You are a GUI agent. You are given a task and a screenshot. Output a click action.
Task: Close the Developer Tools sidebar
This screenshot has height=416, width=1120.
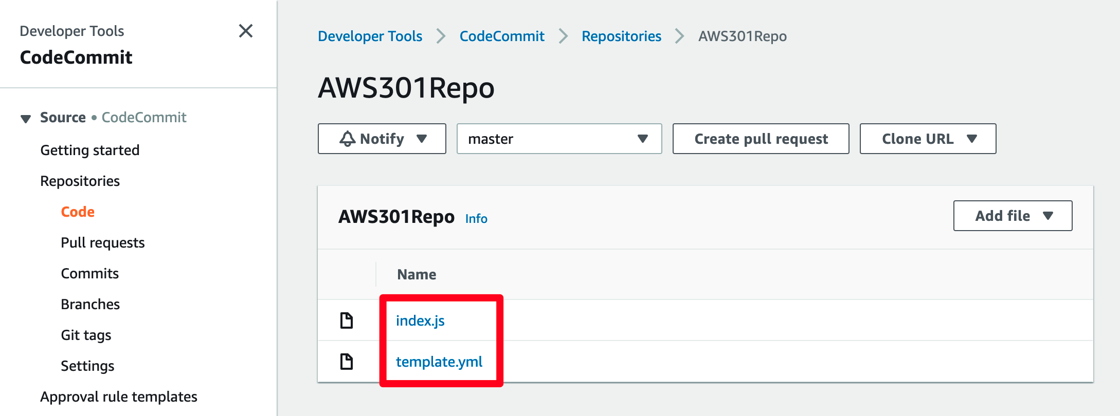tap(246, 31)
